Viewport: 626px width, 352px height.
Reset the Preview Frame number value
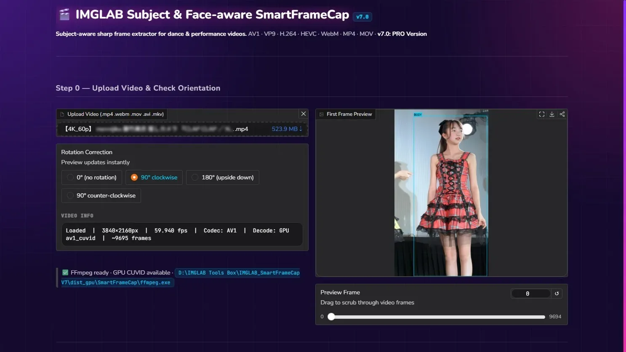point(557,293)
